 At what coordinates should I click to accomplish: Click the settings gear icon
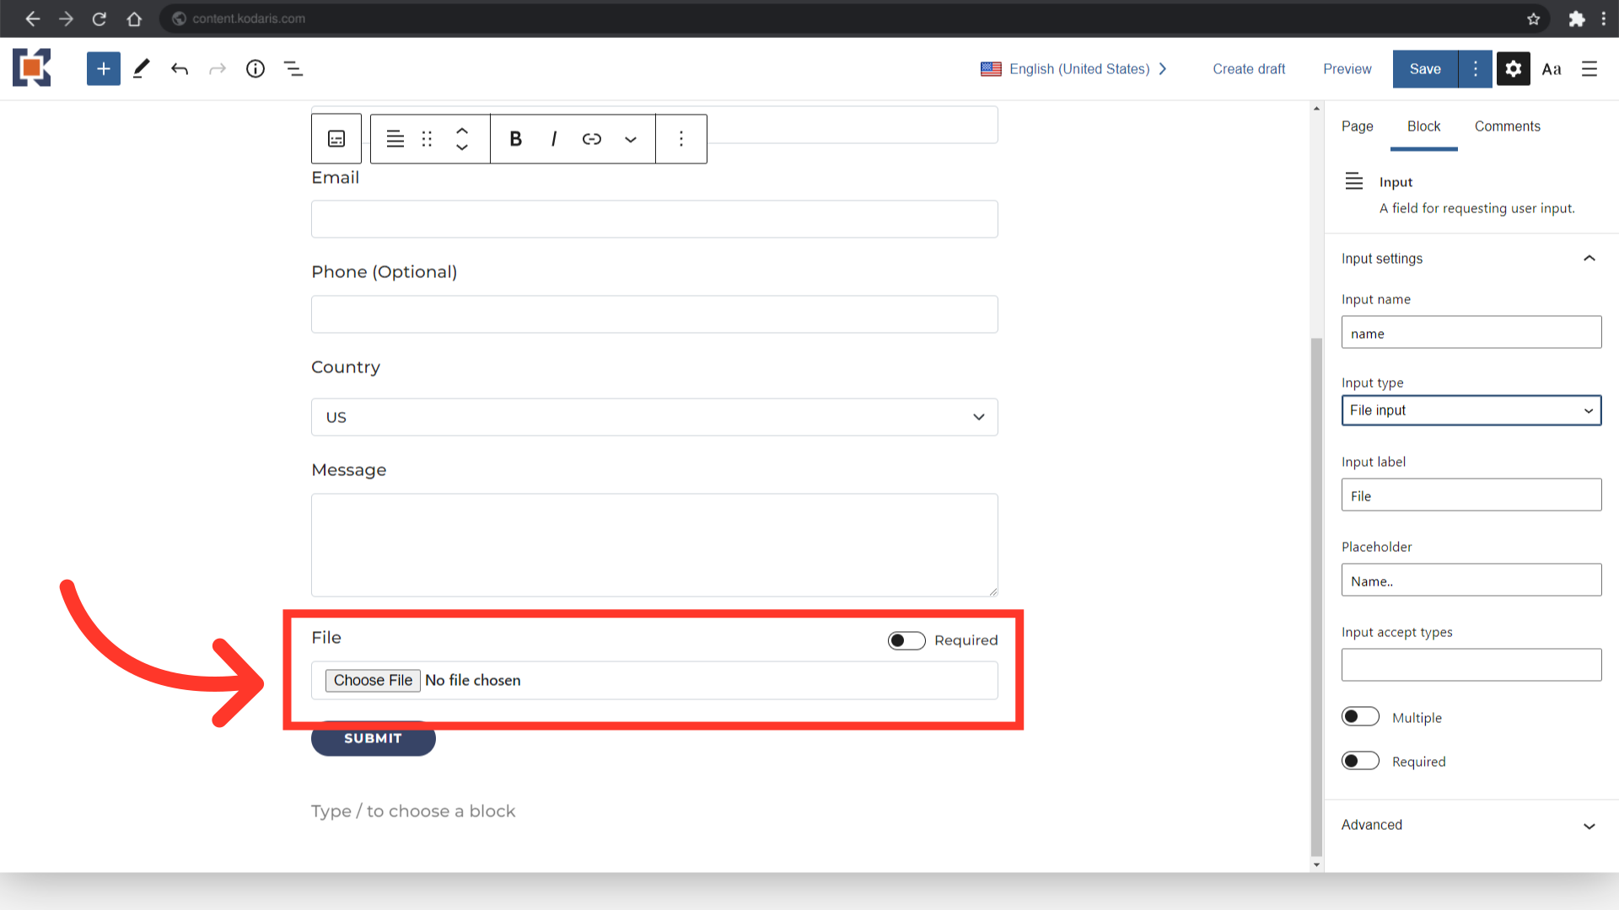pyautogui.click(x=1514, y=69)
